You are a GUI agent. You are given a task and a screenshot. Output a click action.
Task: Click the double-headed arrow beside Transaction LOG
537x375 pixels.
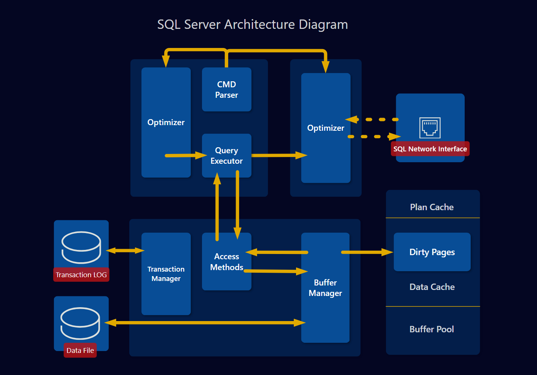click(125, 250)
